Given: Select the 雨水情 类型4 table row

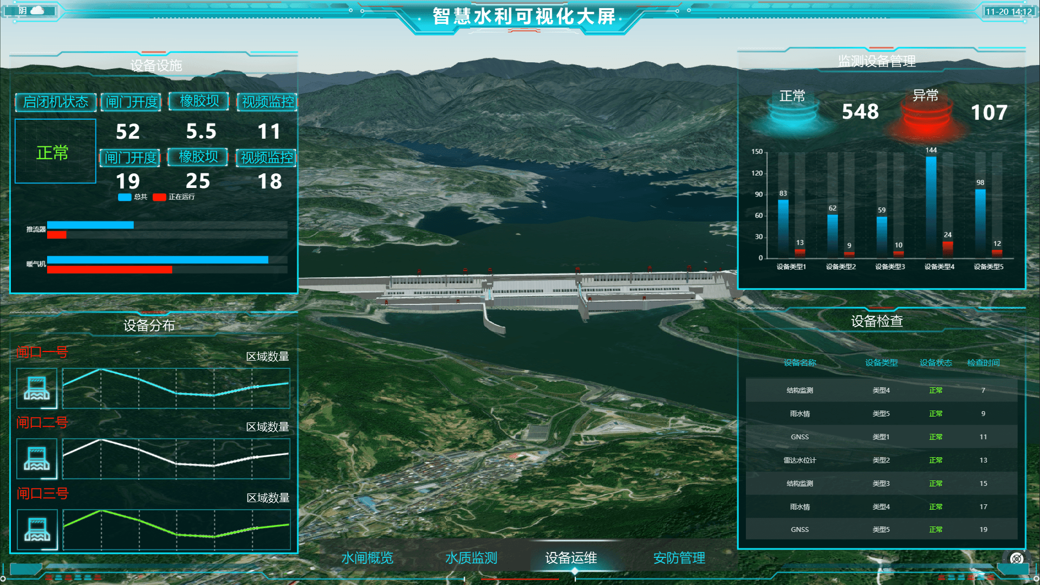Looking at the screenshot, I should [x=881, y=506].
